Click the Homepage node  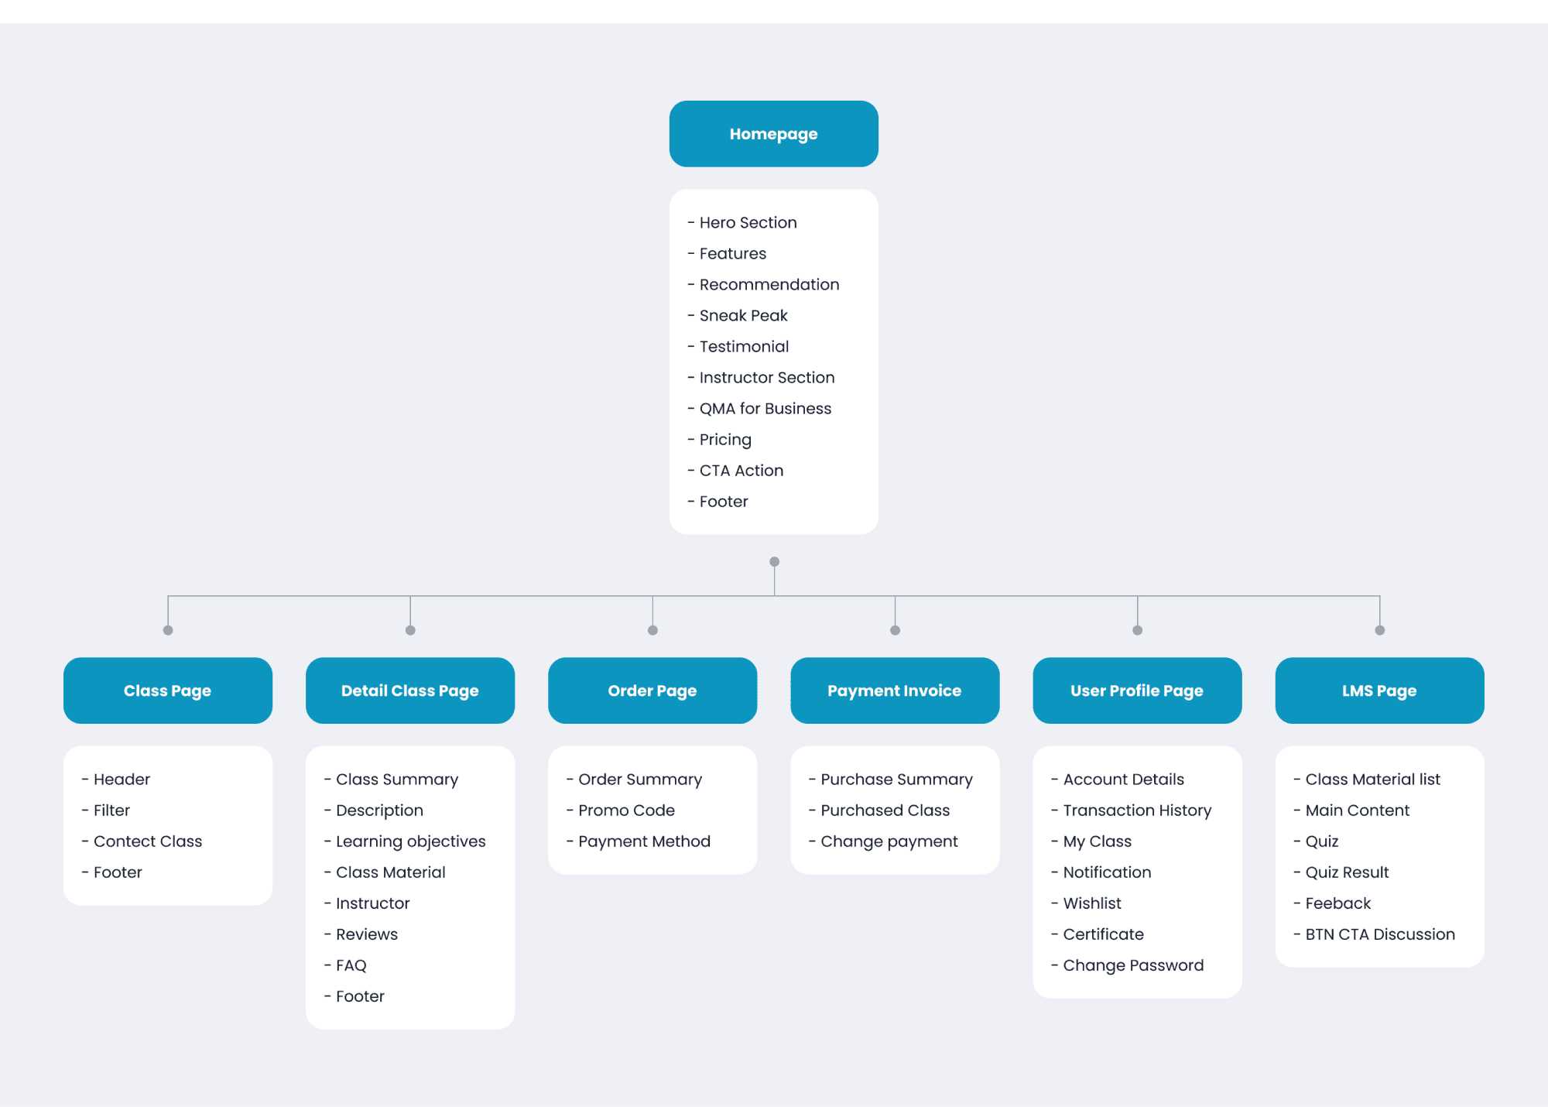click(x=773, y=134)
